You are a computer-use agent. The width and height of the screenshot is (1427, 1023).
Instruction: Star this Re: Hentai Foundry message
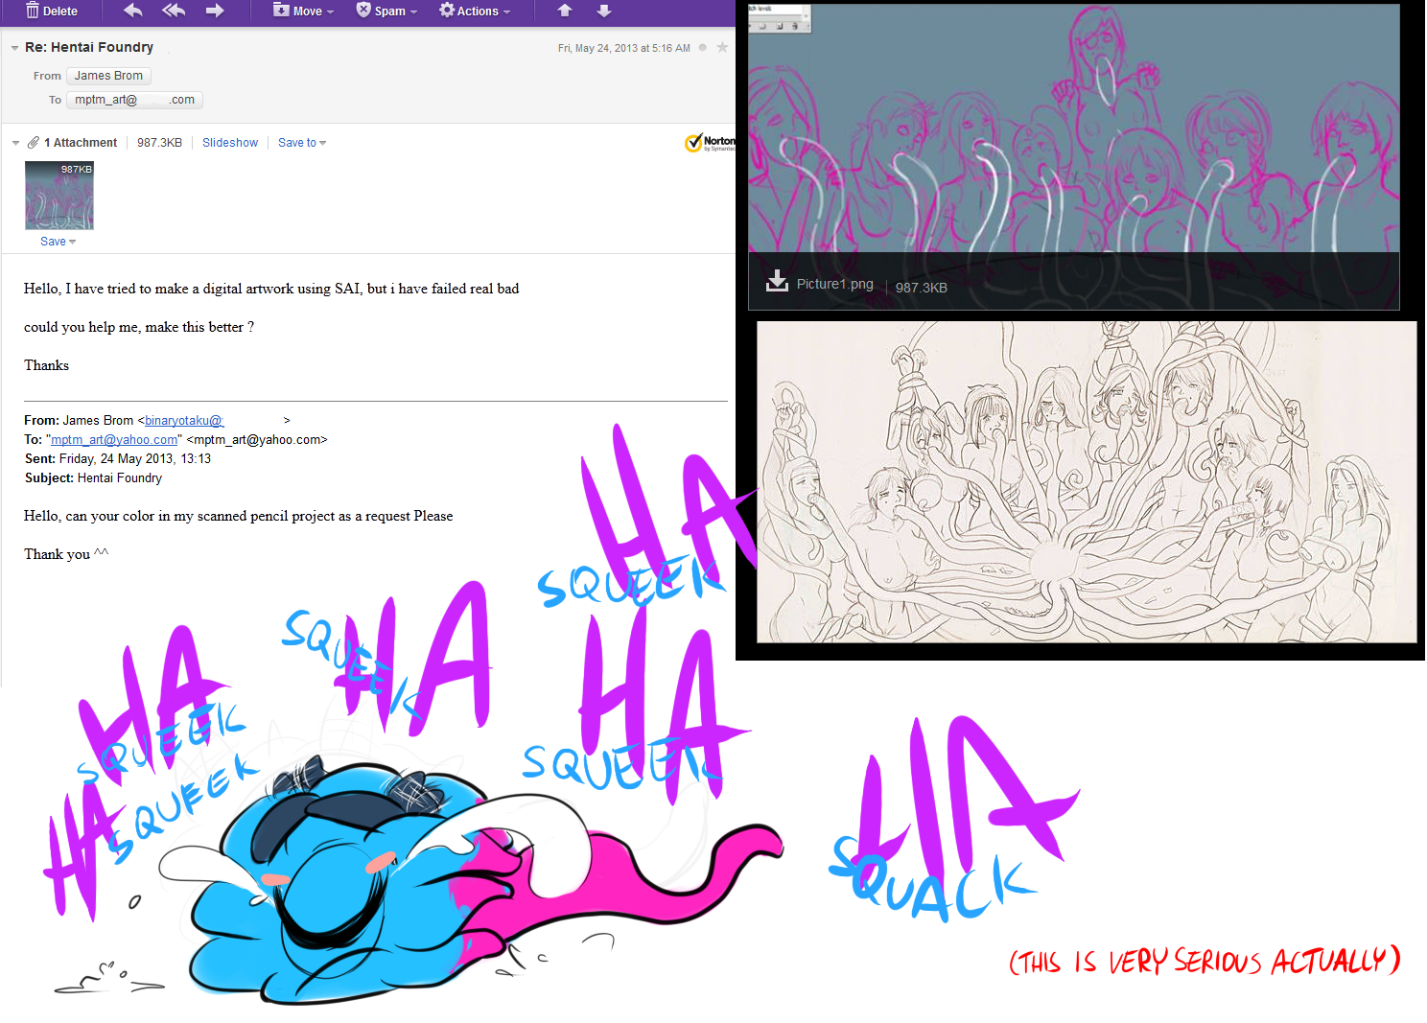click(722, 47)
